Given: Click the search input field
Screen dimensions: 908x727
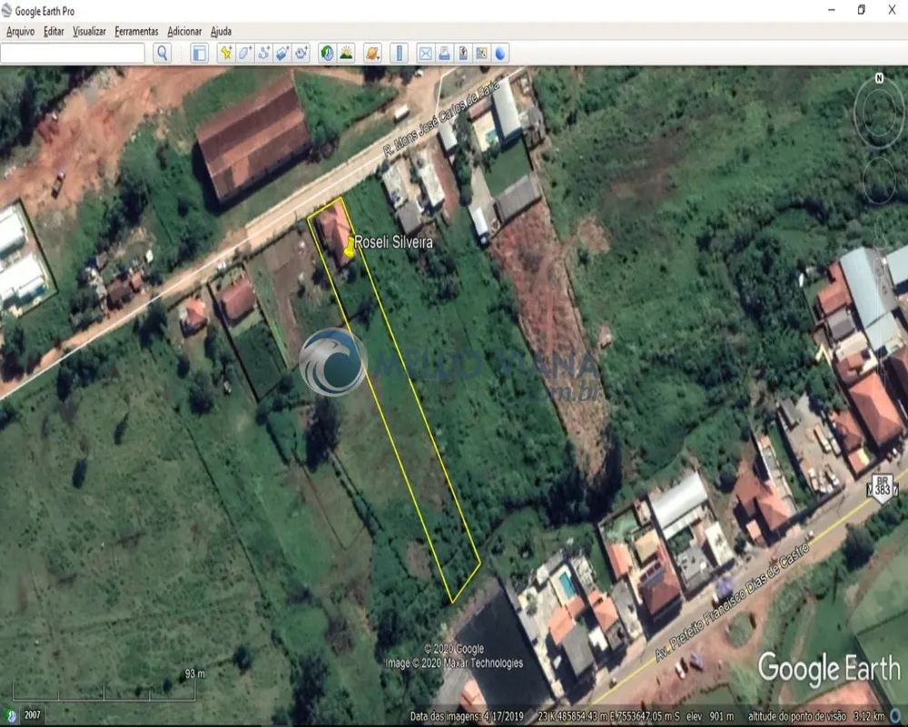Looking at the screenshot, I should point(73,54).
